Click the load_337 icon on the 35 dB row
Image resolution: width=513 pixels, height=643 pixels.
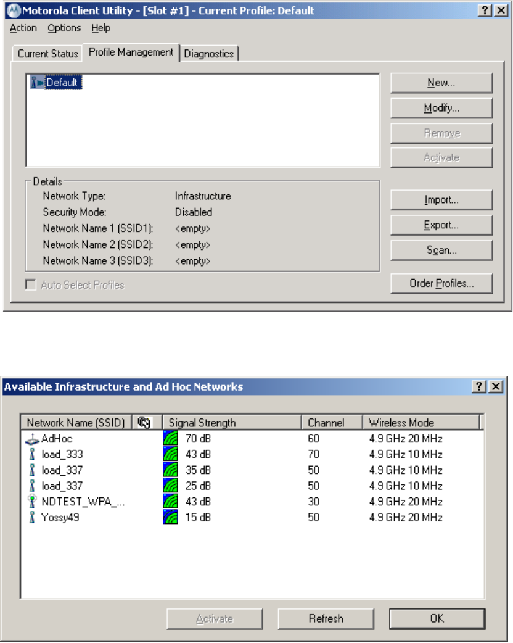[x=32, y=470]
